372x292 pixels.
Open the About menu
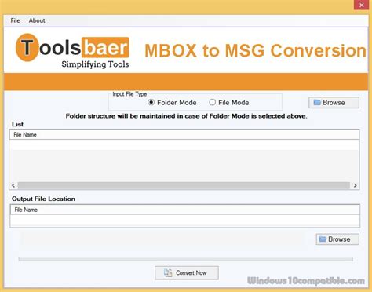(x=37, y=20)
